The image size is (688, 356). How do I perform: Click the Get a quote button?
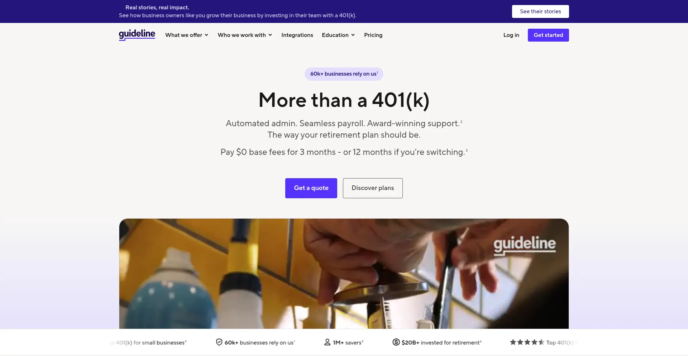tap(311, 188)
